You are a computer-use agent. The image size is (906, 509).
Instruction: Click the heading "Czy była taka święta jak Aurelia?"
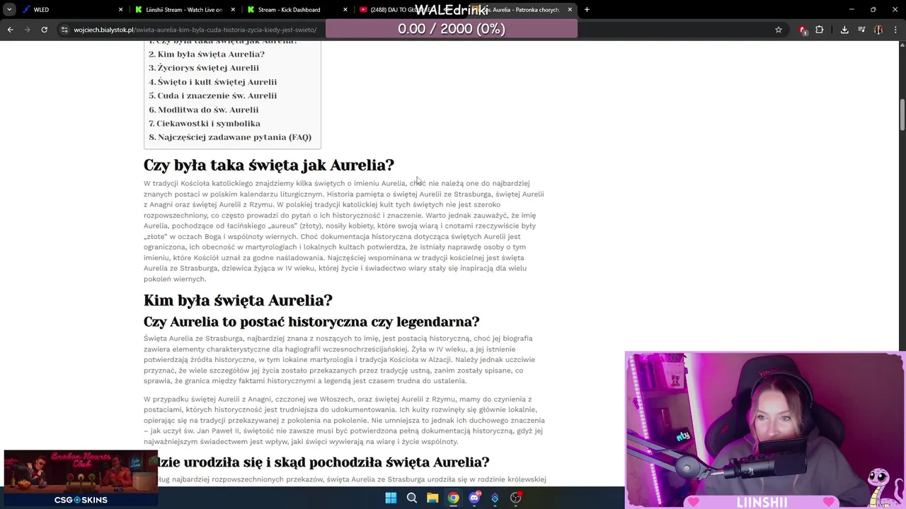(x=269, y=165)
